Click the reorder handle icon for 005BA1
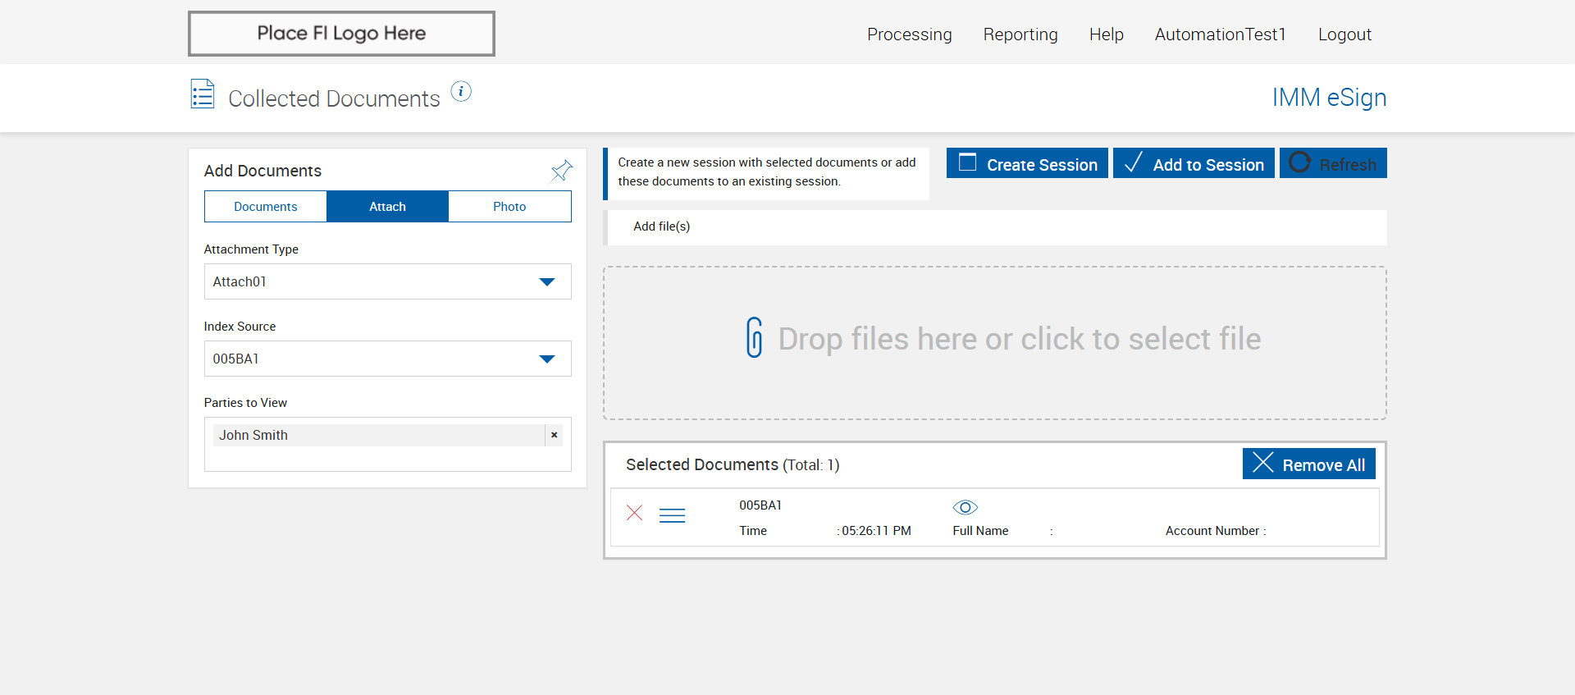 672,515
